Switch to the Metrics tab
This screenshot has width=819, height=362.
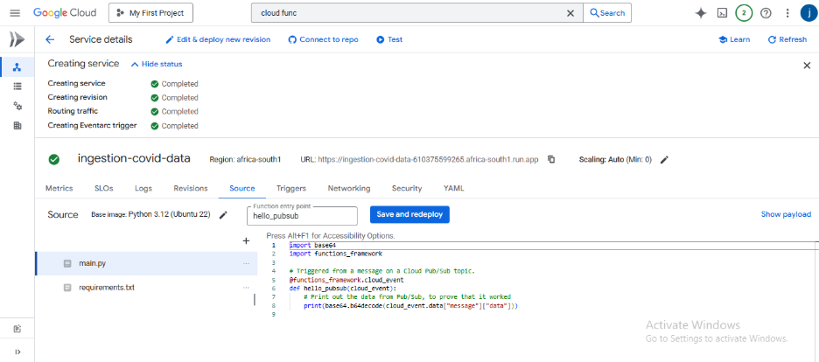pos(59,188)
